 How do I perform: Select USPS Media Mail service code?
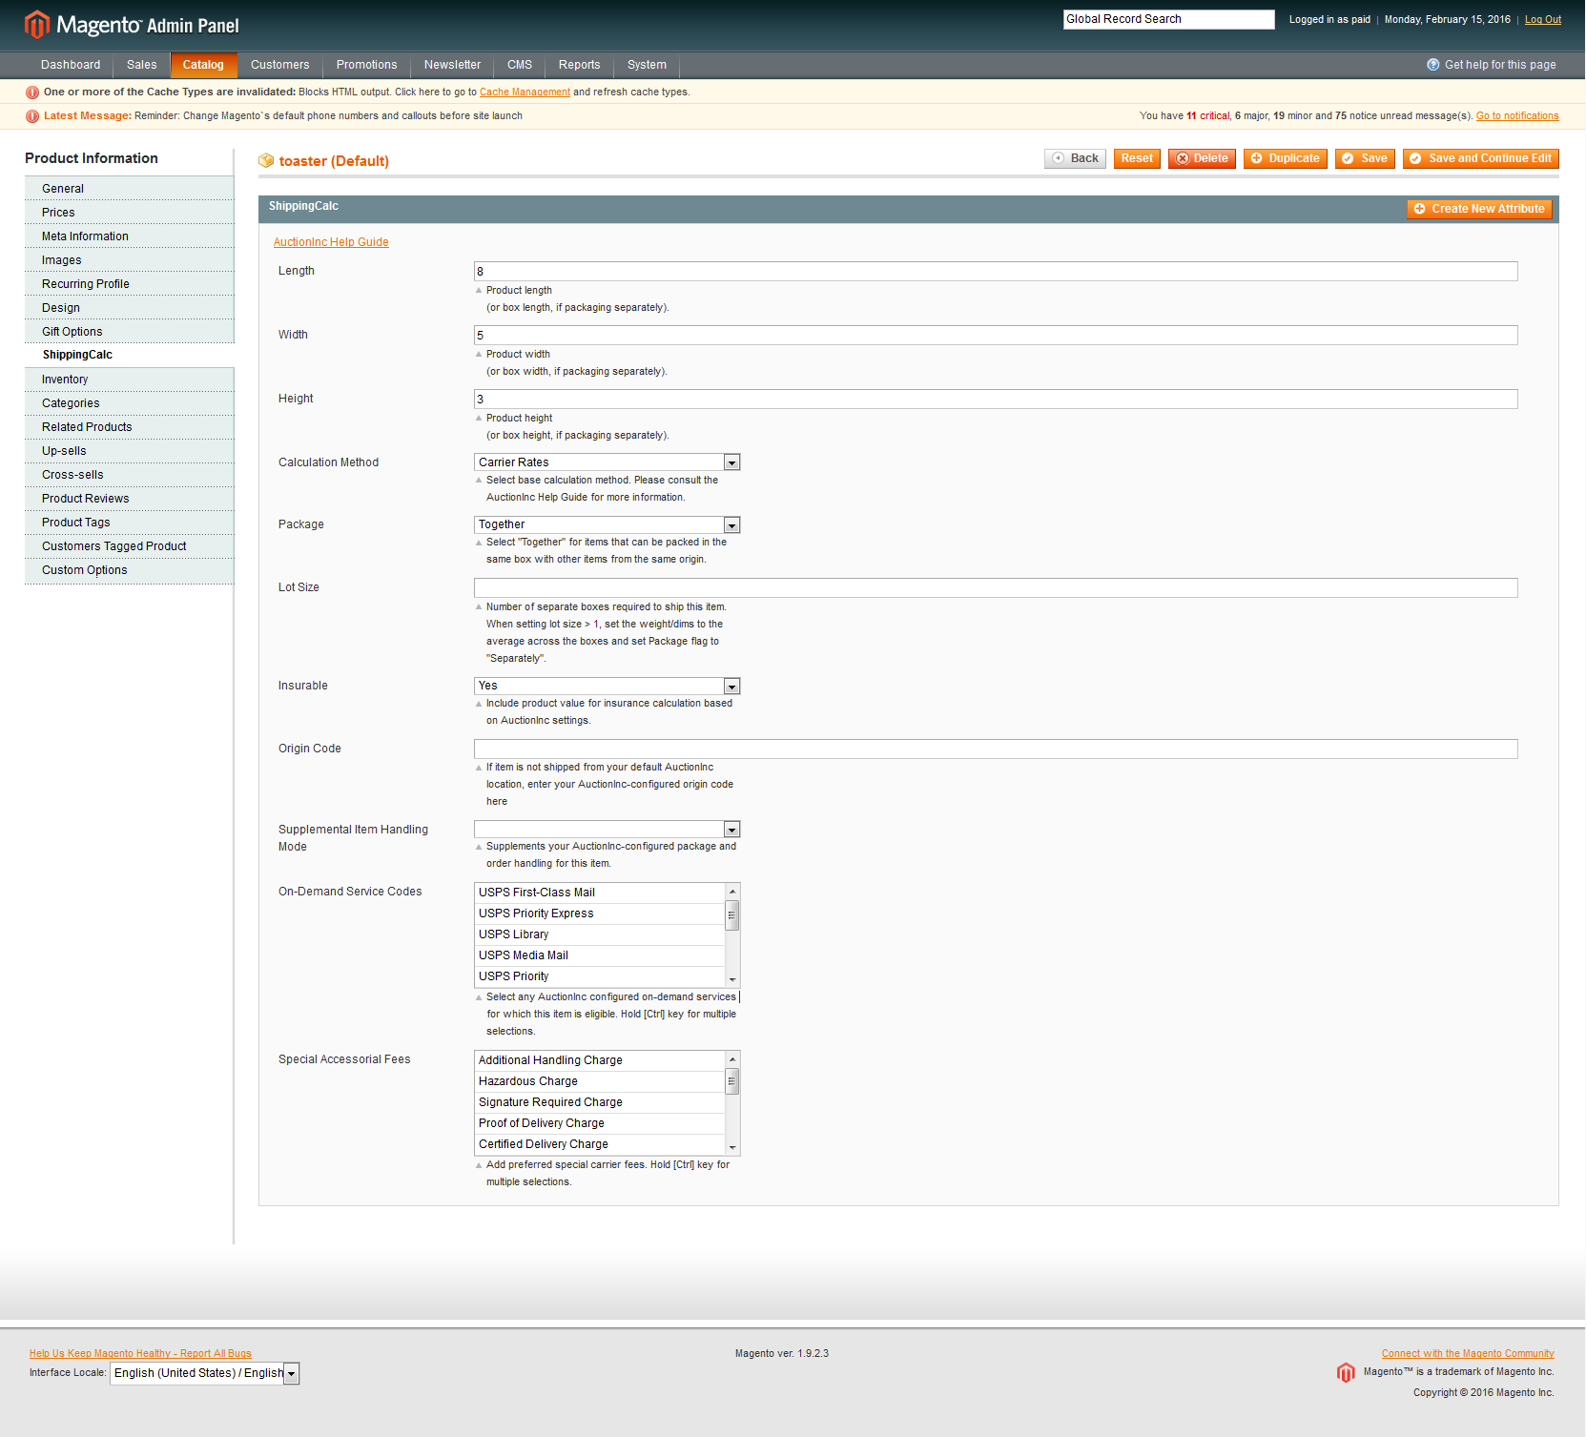click(x=600, y=955)
